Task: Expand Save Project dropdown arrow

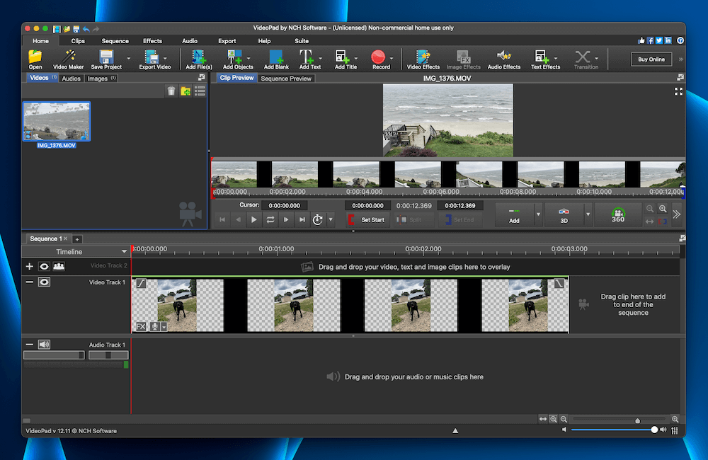Action: pos(128,59)
